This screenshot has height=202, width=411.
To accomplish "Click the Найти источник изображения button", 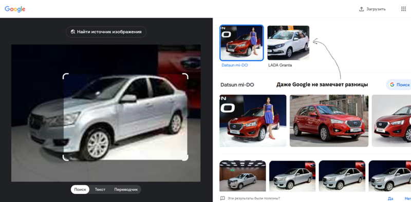I will click(106, 32).
